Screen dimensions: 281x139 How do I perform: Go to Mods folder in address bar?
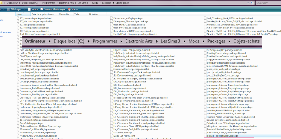pyautogui.click(x=95, y=3)
